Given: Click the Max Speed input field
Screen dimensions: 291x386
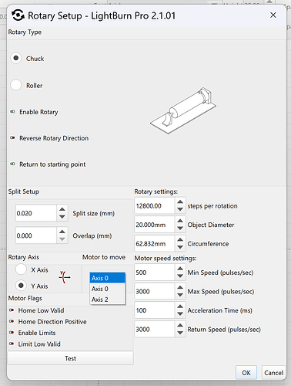Looking at the screenshot, I should (x=155, y=291).
